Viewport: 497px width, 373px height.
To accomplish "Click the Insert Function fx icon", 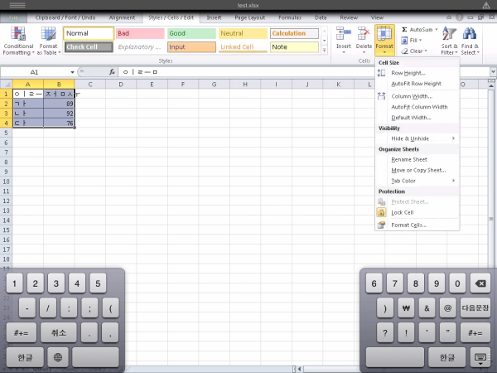I will (x=112, y=72).
